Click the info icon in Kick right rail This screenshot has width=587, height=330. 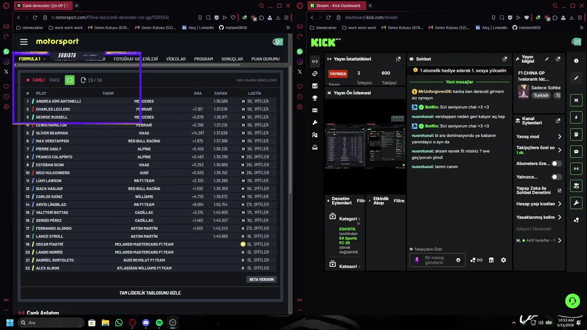coord(576,61)
